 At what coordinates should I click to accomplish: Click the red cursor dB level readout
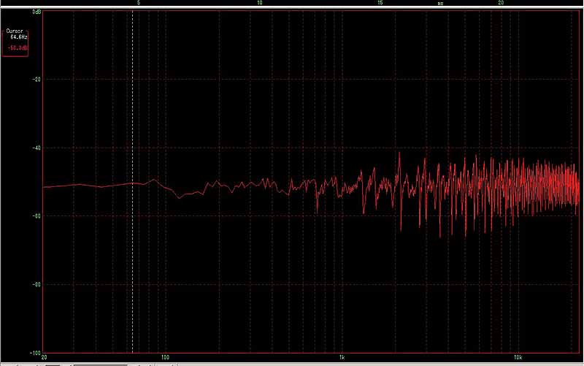pos(17,47)
